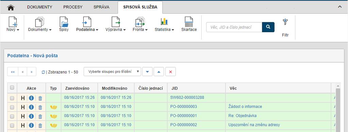Go to the home icon tab
348x132 pixels.
tap(11, 7)
